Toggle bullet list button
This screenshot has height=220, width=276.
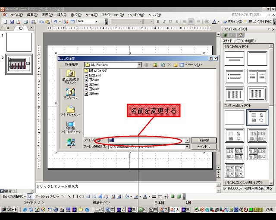tap(198, 21)
